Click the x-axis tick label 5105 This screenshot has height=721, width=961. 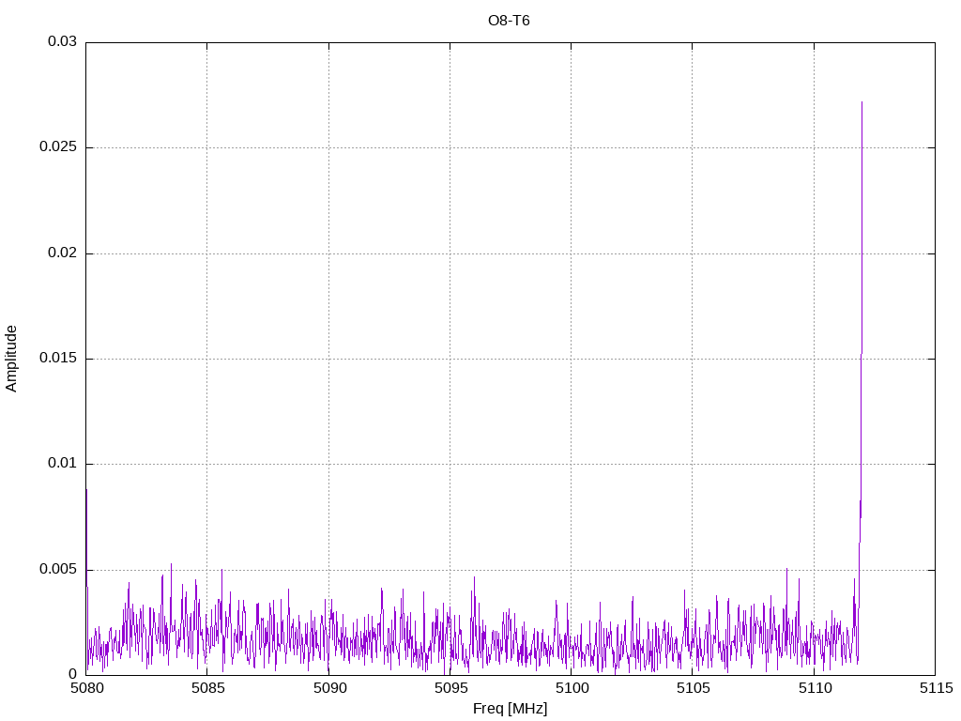tap(694, 688)
